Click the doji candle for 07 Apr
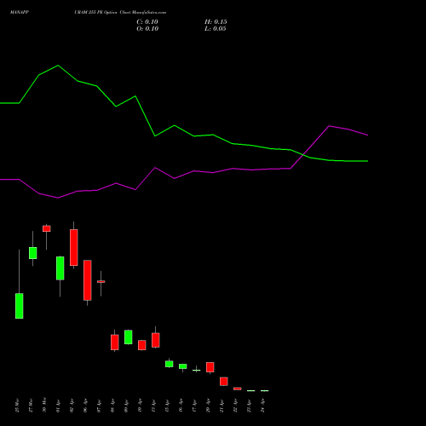This screenshot has height=426, width=426. point(101,282)
